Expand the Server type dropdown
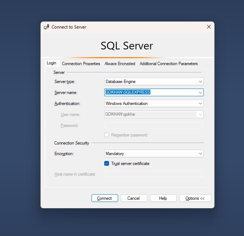 pos(200,82)
